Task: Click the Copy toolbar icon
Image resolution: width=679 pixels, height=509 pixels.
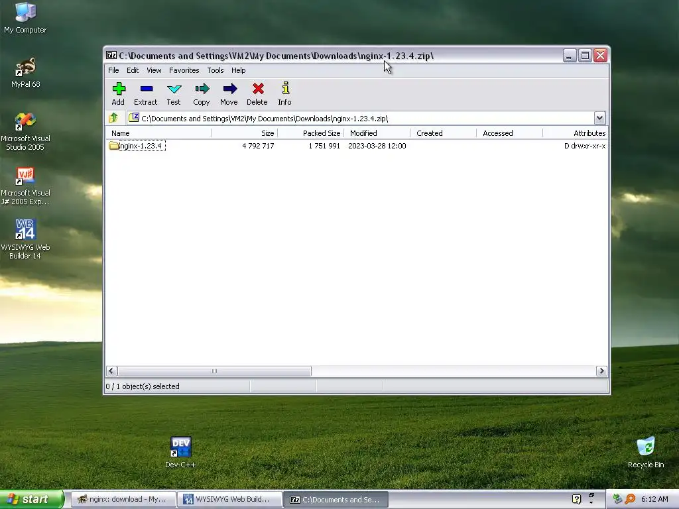Action: [x=202, y=89]
